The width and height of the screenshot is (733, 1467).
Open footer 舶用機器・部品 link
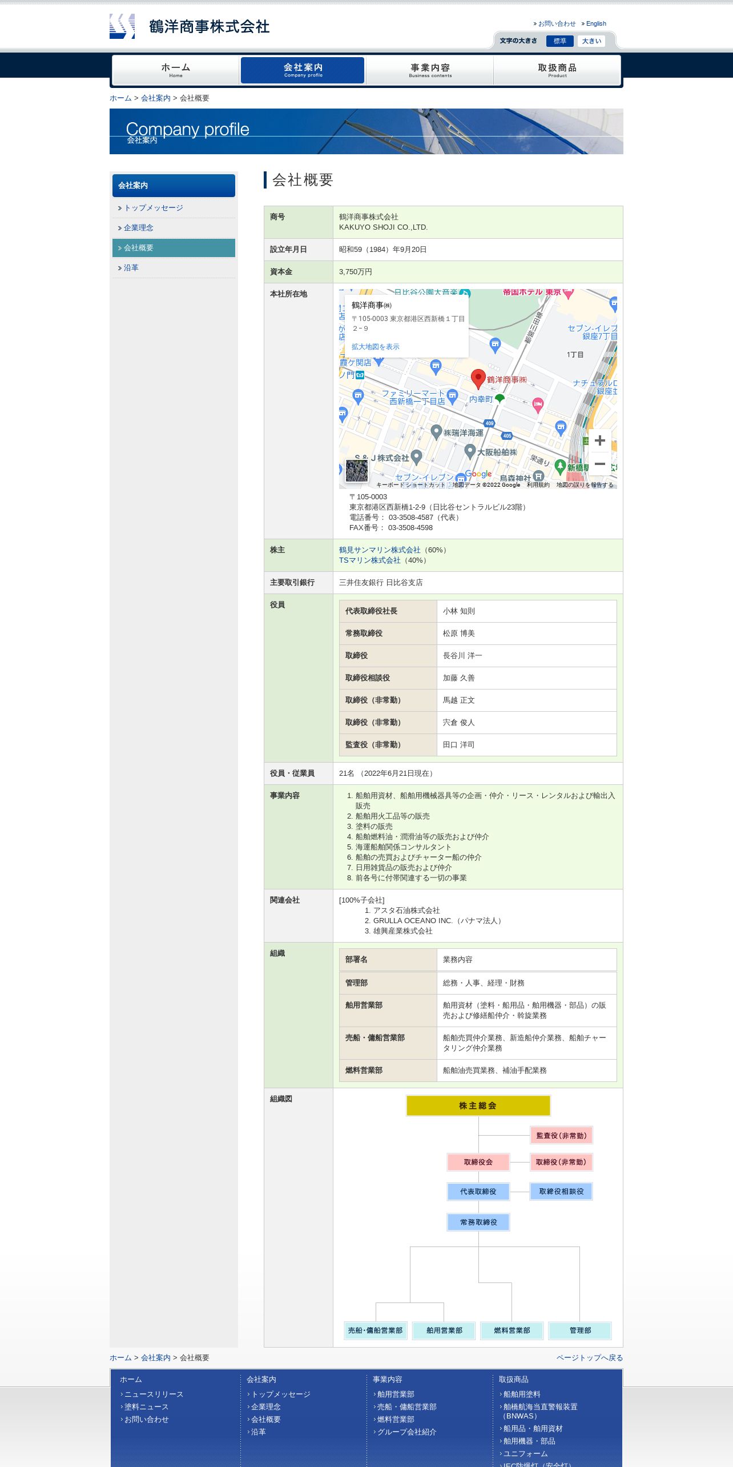[529, 1441]
